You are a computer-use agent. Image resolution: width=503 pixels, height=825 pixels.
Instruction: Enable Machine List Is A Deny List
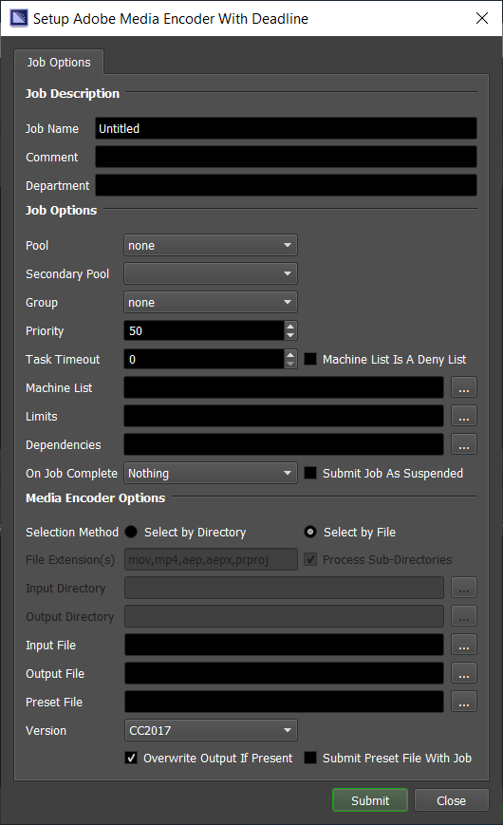pyautogui.click(x=310, y=360)
